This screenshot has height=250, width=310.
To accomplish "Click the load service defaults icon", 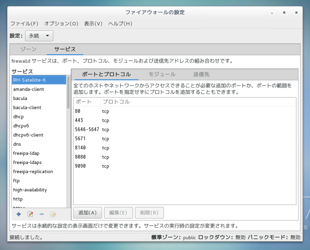I will point(53,214).
